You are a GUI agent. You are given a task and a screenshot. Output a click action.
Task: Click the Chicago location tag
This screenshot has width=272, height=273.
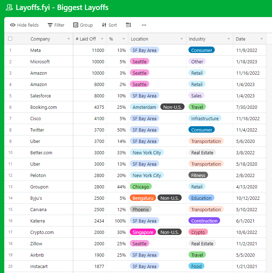(x=141, y=187)
